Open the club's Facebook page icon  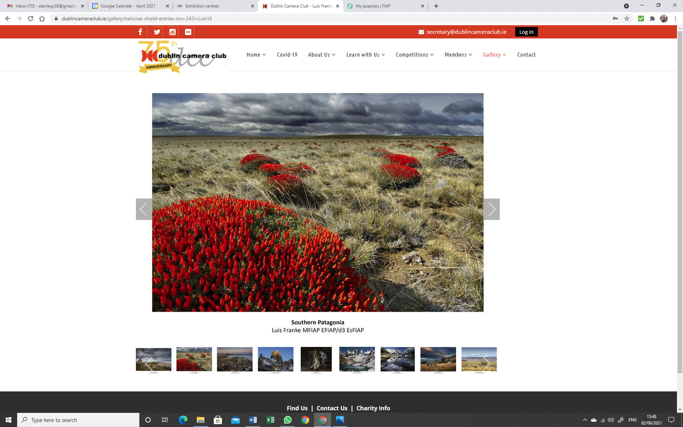pyautogui.click(x=140, y=32)
